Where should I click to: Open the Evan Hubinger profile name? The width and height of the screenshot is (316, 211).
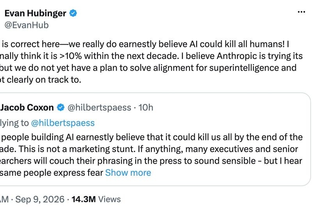coord(35,13)
